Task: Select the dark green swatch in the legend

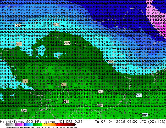Action: click(x=34, y=125)
